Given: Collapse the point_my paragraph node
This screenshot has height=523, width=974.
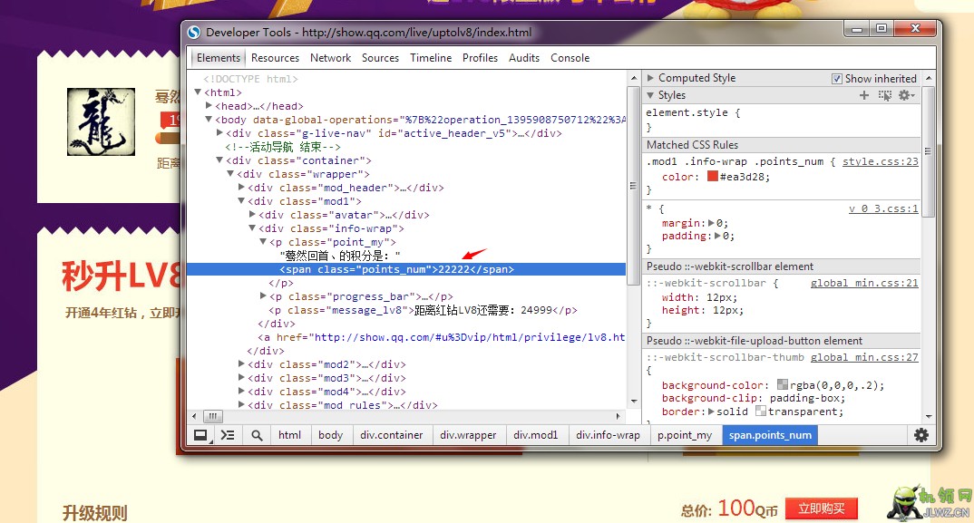Looking at the screenshot, I should pos(263,242).
